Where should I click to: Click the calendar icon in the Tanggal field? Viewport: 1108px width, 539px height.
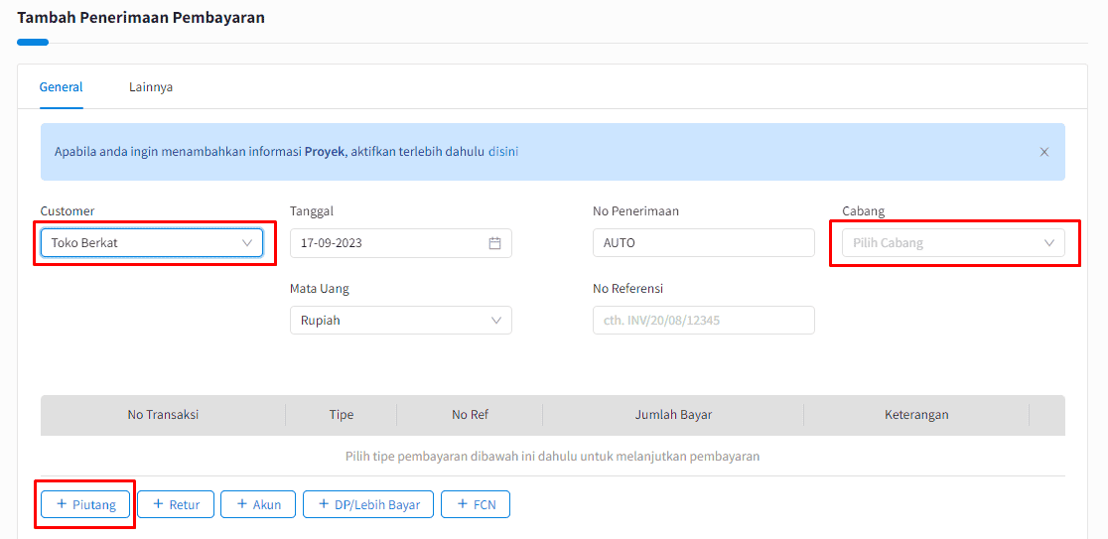pyautogui.click(x=494, y=243)
